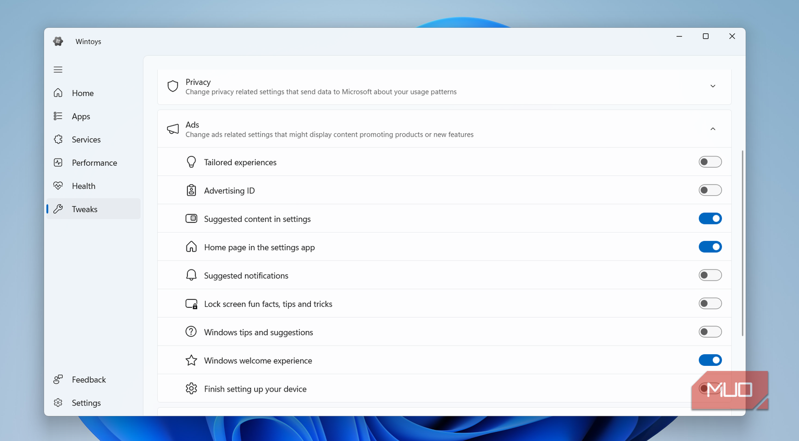
Task: Click the Services gear icon
Action: pos(58,139)
